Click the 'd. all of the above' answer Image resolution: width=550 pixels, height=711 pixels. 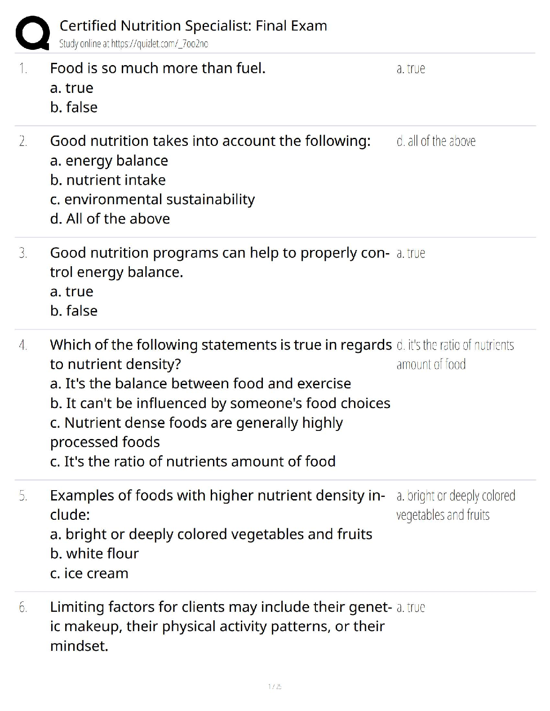tap(436, 141)
